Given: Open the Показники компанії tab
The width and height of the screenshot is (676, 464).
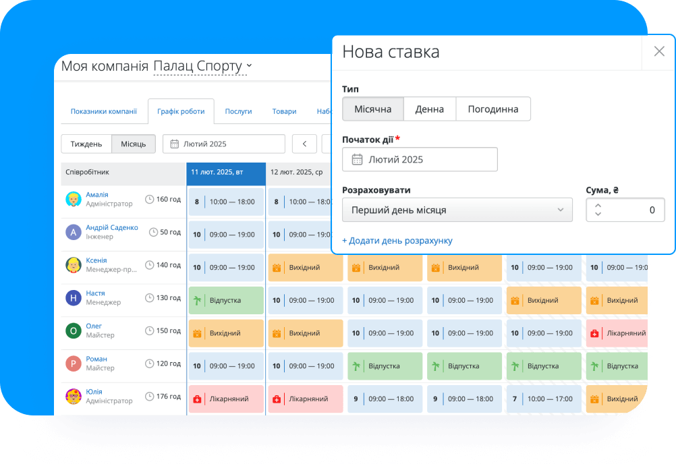Looking at the screenshot, I should click(x=103, y=112).
